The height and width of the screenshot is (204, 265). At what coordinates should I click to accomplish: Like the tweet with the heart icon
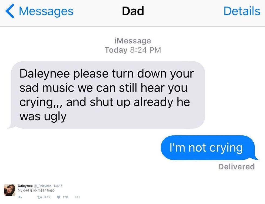pyautogui.click(x=59, y=197)
